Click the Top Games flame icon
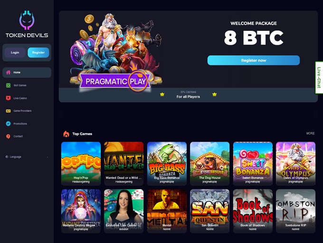The image size is (323, 243). pyautogui.click(x=66, y=134)
